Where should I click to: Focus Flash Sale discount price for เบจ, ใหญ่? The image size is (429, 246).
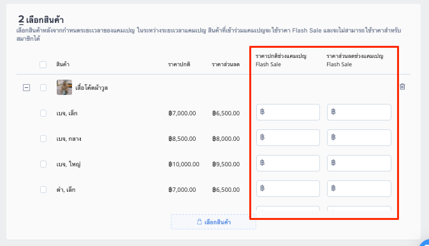point(359,163)
